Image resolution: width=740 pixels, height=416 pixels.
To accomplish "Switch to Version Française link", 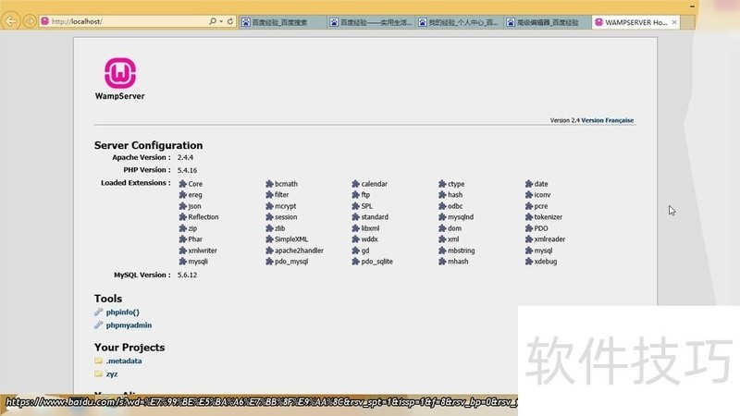I will [x=608, y=120].
